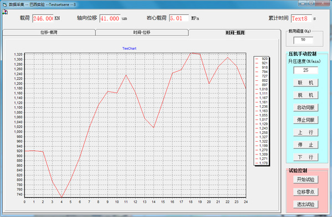Click the 上行 move-up button
Image resolution: width=332 pixels, height=217 pixels.
[x=305, y=132]
